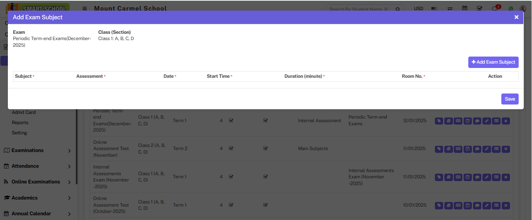Click the hamburger menu icon beside the school name
The image size is (532, 220).
[85, 9]
